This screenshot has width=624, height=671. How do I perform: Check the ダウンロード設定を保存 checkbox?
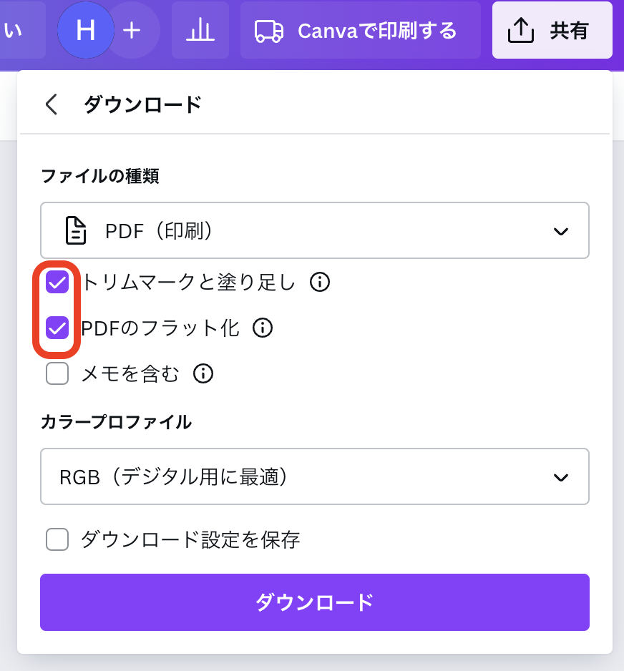coord(57,539)
